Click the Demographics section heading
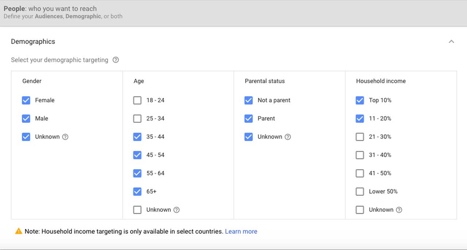 coord(33,42)
